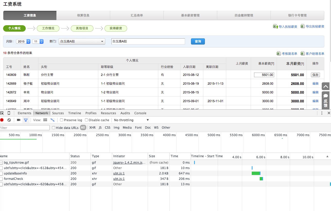Click the 白玉路A组 text input field

pos(148,41)
